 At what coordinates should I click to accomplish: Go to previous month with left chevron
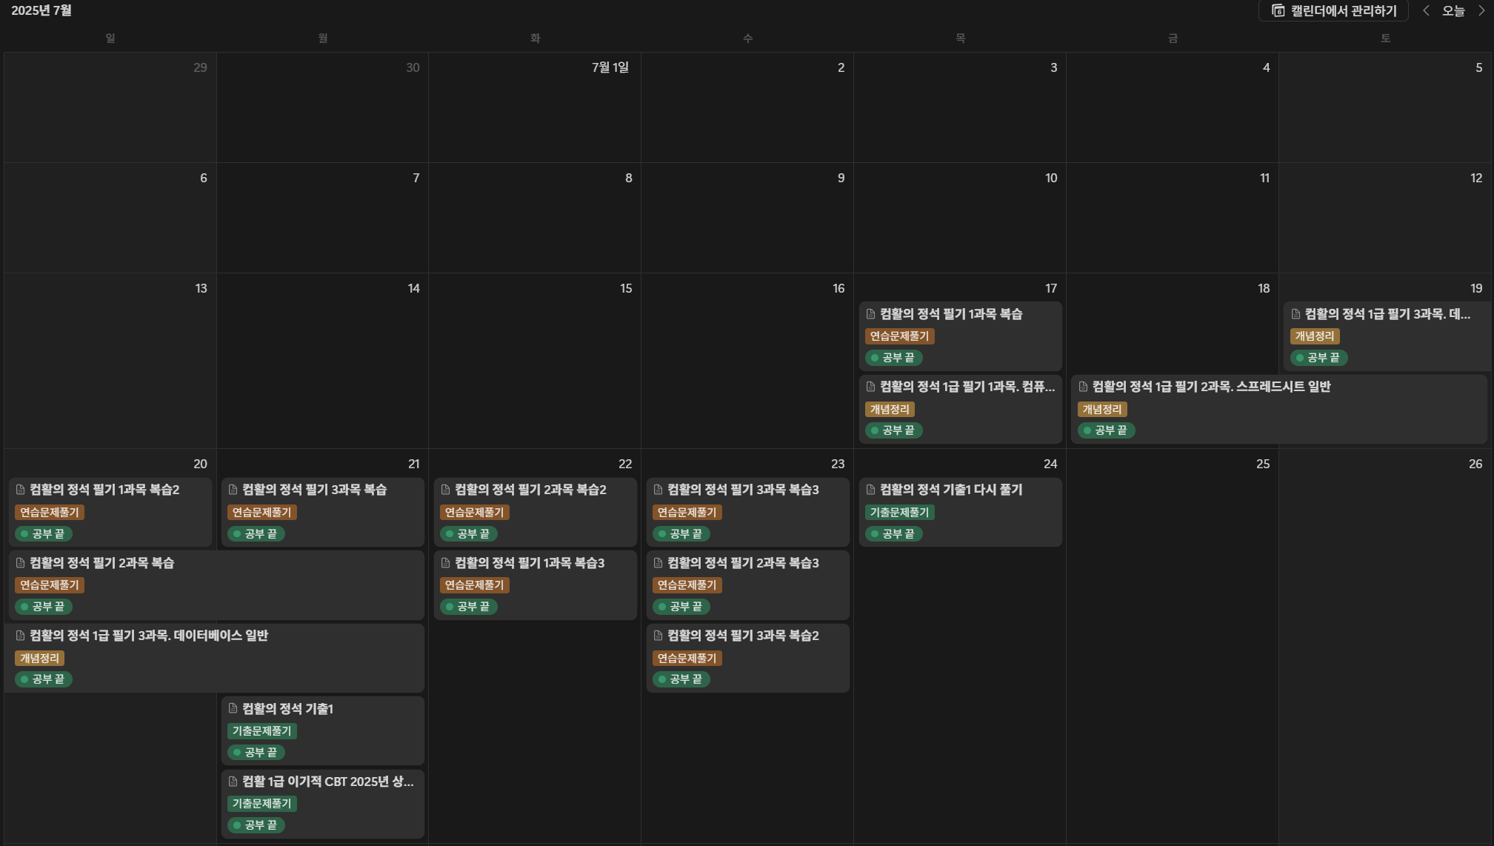pos(1426,10)
